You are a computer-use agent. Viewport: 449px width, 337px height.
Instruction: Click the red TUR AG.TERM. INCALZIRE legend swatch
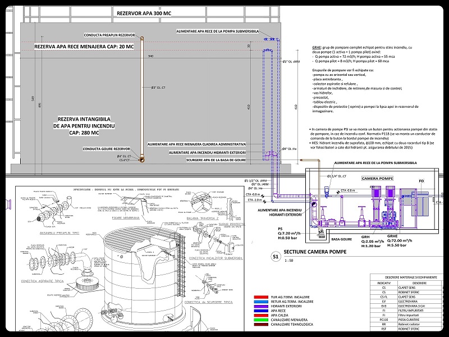(x=260, y=297)
